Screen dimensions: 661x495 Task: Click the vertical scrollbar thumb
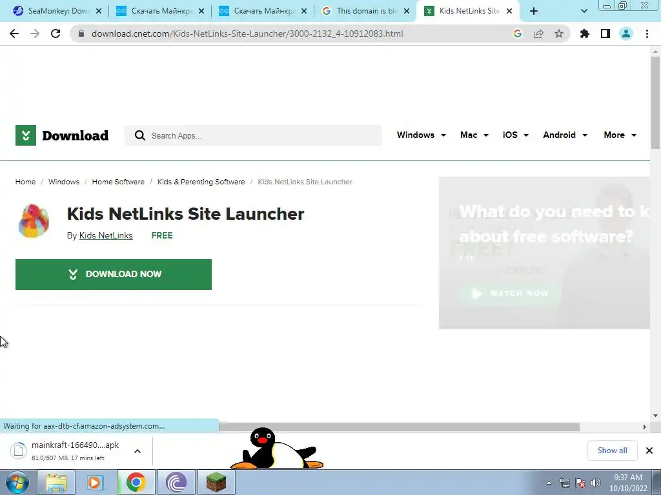click(x=656, y=102)
